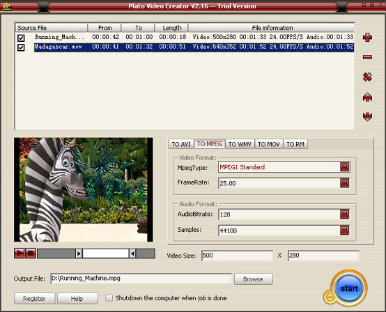Screen dimensions: 386x312
Task: Start the conversion with the start button
Action: pyautogui.click(x=349, y=288)
